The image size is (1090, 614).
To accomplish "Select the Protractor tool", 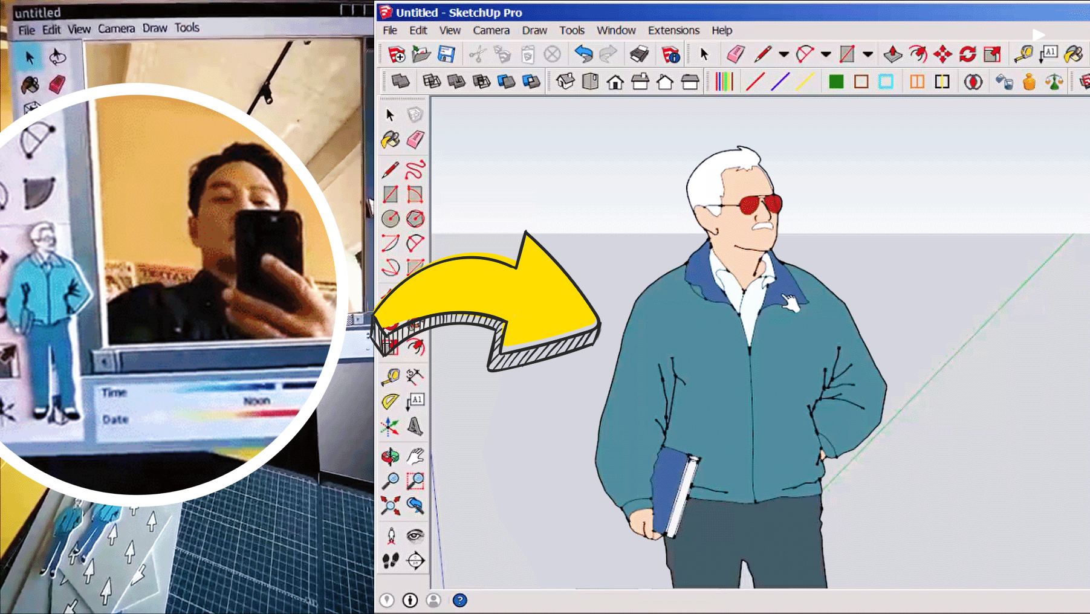I will 391,401.
